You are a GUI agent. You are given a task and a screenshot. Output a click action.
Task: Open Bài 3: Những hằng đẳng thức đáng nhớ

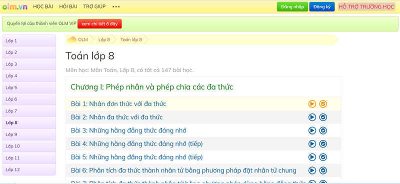tap(128, 130)
